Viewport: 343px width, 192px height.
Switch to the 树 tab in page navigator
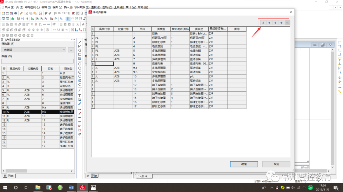(5, 176)
